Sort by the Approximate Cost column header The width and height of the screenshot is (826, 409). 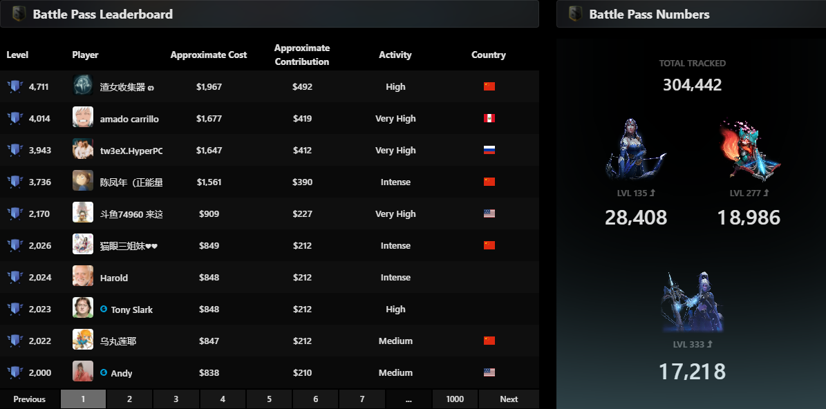click(209, 55)
